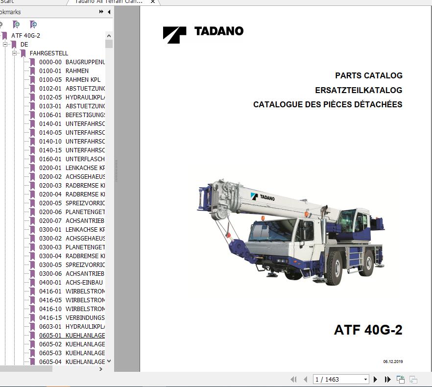432x387 pixels.
Task: Open bookmark 0100-01 RAHMEN
Action: tap(64, 71)
